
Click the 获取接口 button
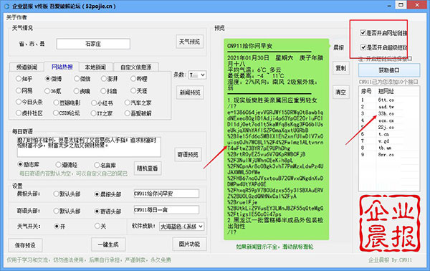[389, 70]
